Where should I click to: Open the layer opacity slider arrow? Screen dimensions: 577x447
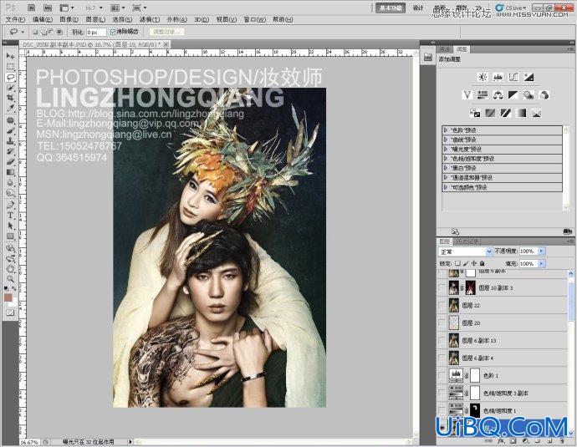542,251
